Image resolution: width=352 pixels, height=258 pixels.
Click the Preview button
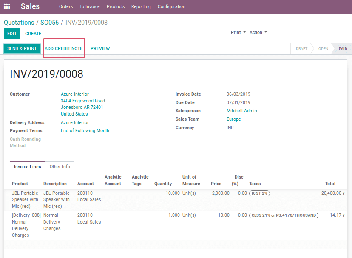(100, 49)
